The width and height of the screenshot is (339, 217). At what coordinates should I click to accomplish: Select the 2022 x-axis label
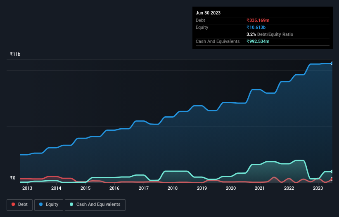(289, 188)
